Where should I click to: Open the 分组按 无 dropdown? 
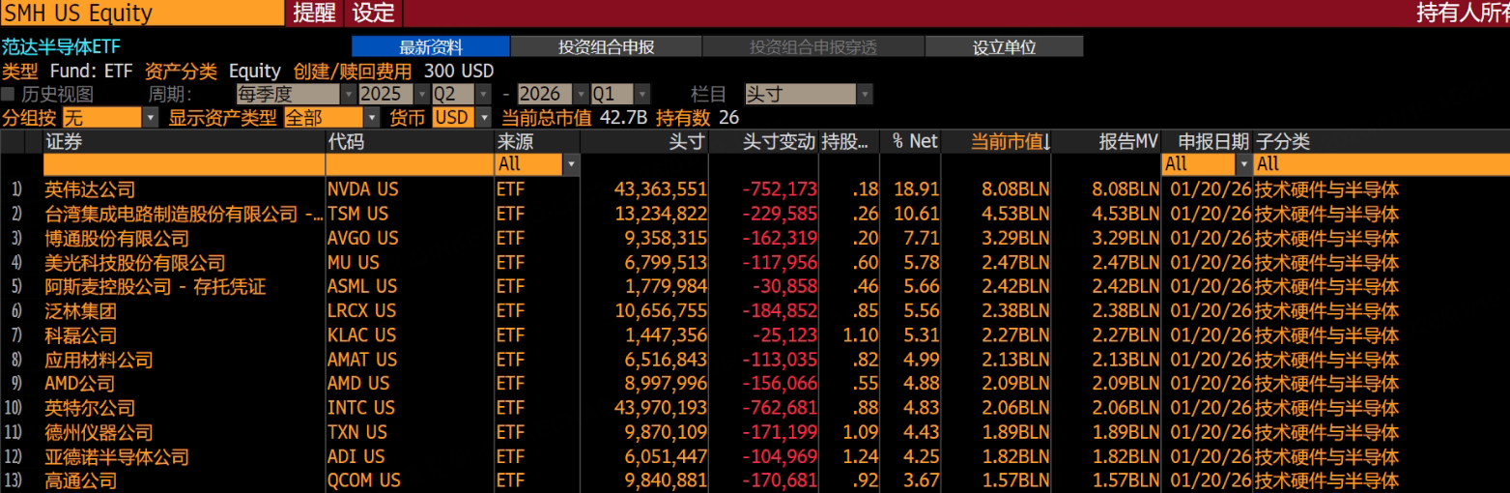click(x=110, y=118)
